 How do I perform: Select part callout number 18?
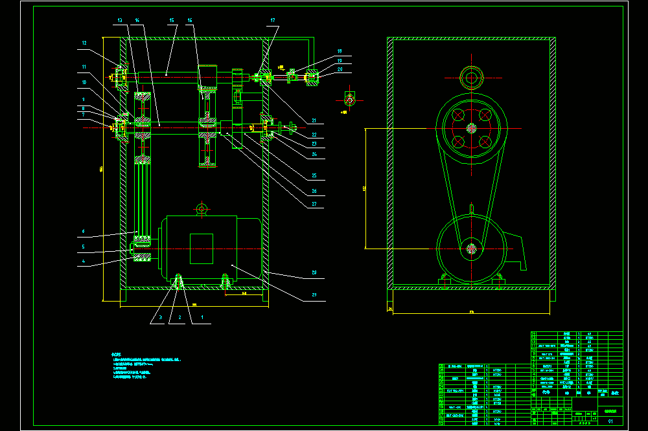[340, 51]
